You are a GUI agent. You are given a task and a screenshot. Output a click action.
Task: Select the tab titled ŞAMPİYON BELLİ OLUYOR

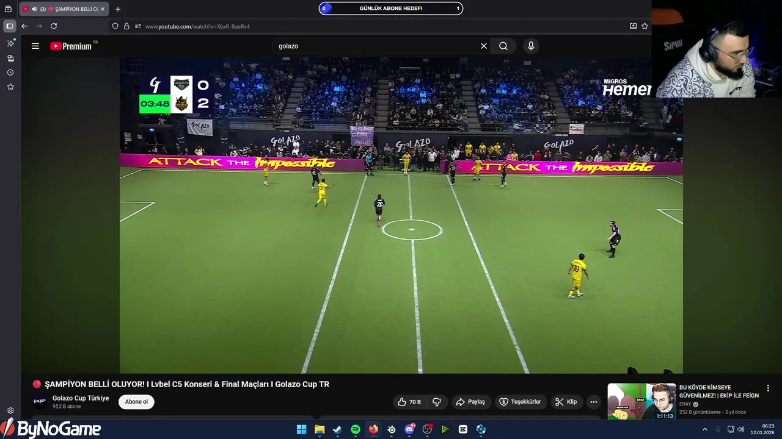point(64,9)
